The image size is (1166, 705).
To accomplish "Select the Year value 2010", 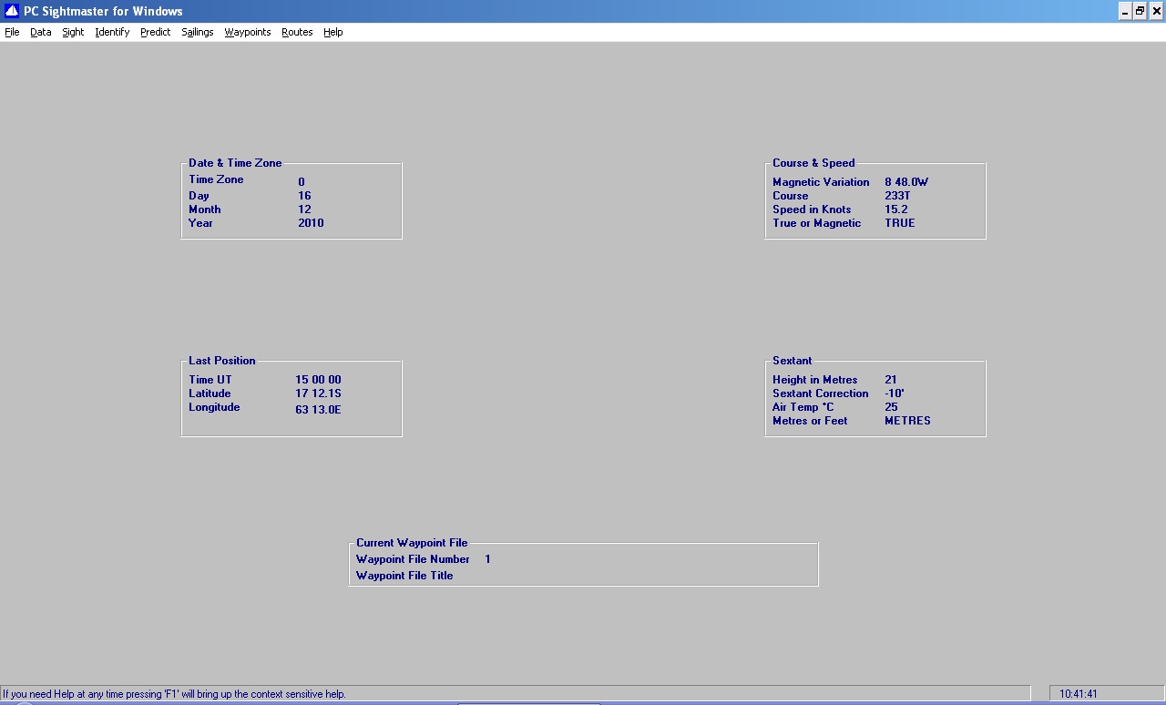I will (x=311, y=223).
